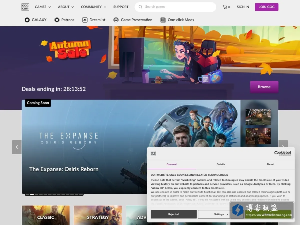Open cookie Settings chevron button
The image size is (300, 225).
click(x=221, y=214)
